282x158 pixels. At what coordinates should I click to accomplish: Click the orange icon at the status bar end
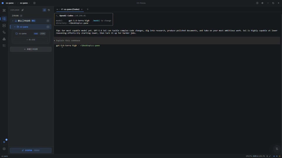280,156
